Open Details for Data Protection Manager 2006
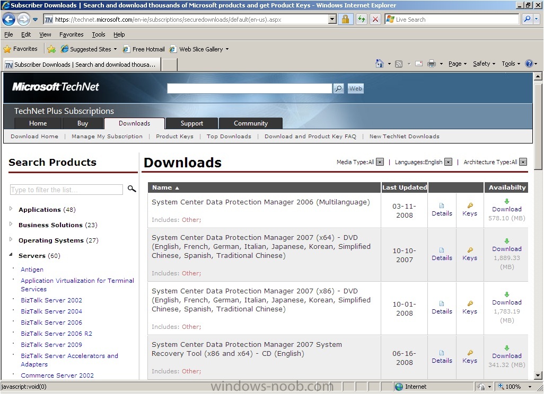 442,210
